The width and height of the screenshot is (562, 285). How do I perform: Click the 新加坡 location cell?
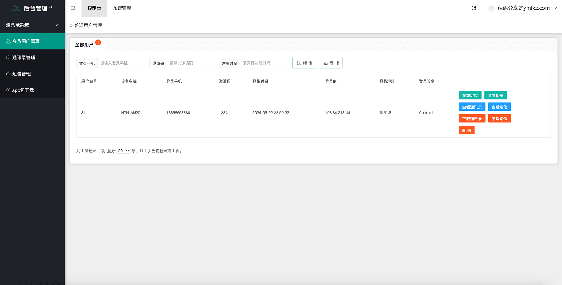[385, 113]
